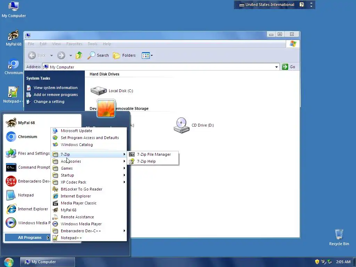Viewport: 356px width, 267px height.
Task: Click Add or remove programs link
Action: pyautogui.click(x=52, y=95)
